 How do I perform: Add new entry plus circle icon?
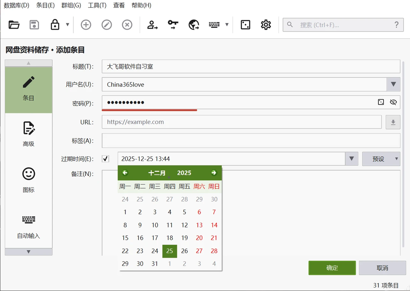[x=86, y=25]
